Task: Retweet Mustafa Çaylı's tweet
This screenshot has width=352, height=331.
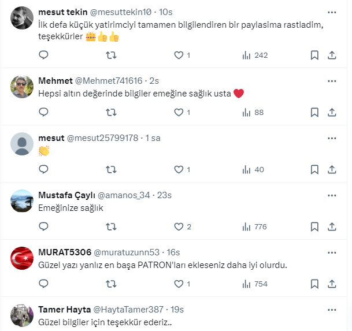Action: click(x=112, y=227)
